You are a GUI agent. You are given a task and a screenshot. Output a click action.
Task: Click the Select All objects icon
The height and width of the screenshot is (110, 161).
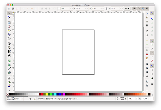[x=9, y=9]
